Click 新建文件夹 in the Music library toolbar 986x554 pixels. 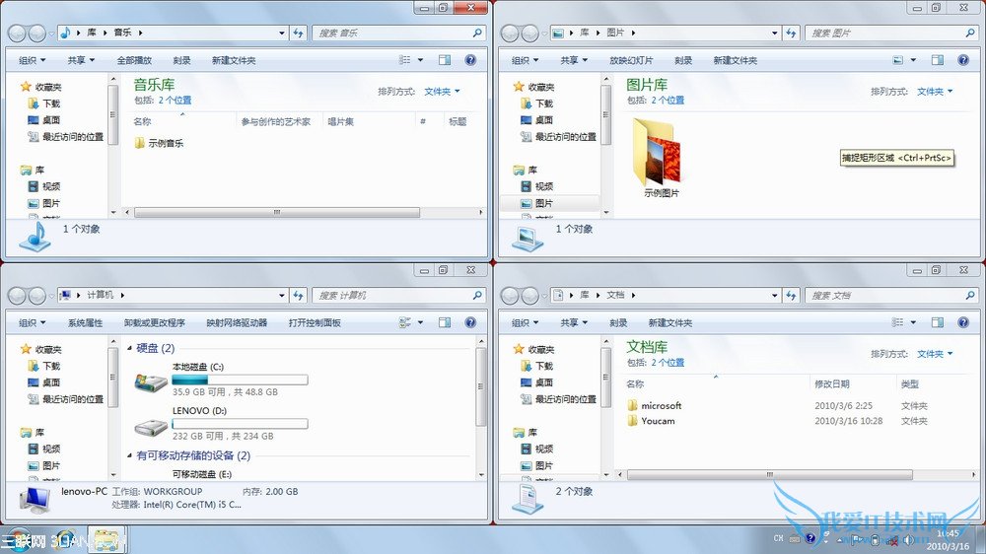pos(234,60)
